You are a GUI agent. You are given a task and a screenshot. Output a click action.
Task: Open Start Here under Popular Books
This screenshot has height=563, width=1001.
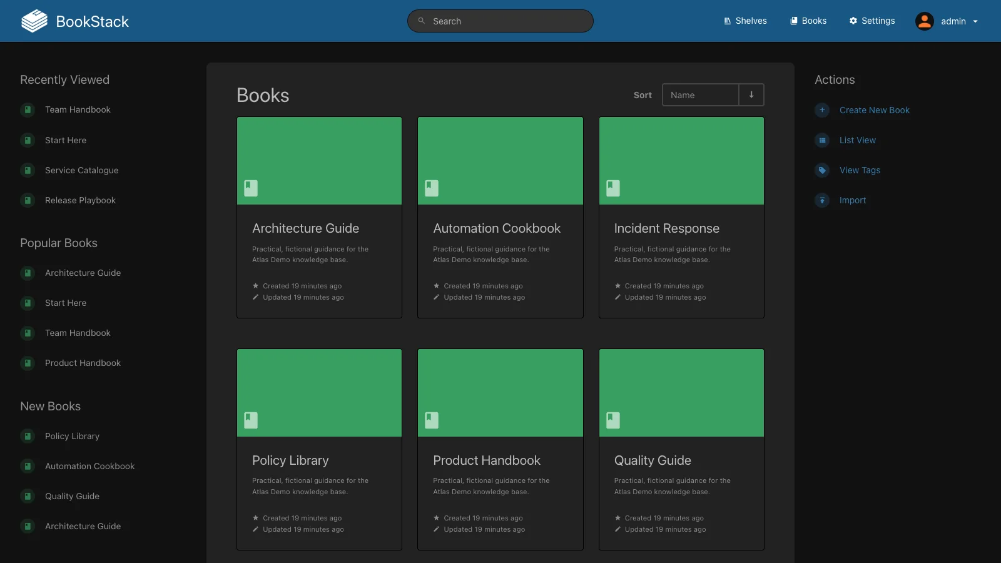(66, 303)
